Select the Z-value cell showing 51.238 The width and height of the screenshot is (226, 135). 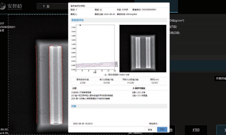[131, 83]
